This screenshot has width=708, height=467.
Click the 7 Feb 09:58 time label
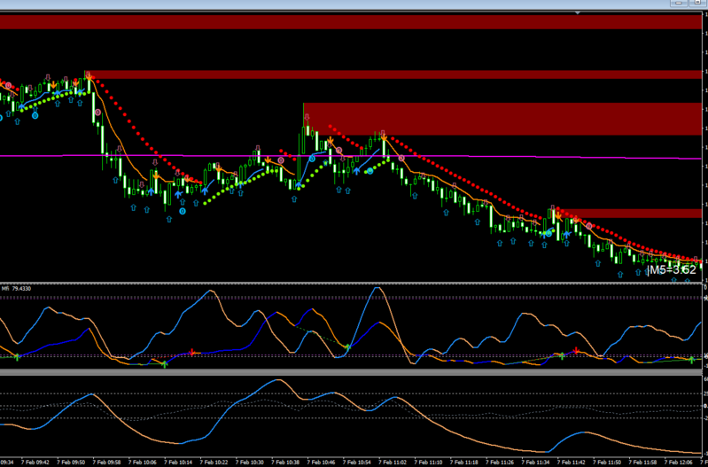point(107,463)
